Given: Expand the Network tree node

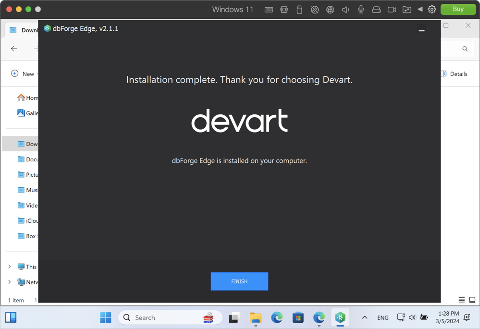Looking at the screenshot, I should click(x=10, y=282).
